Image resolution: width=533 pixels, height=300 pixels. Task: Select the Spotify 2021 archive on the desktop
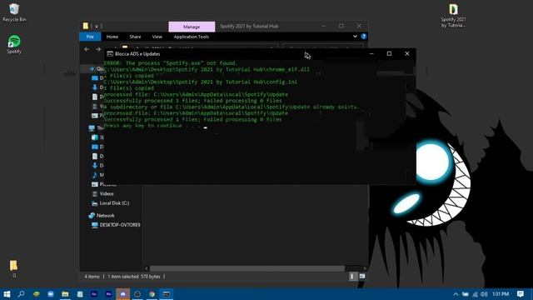click(453, 16)
